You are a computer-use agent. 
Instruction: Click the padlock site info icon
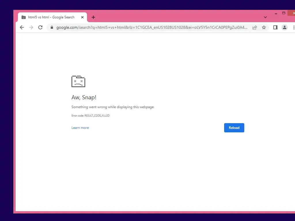coord(52,27)
